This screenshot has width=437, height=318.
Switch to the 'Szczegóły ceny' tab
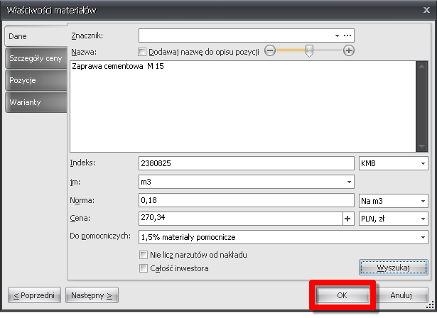point(34,58)
